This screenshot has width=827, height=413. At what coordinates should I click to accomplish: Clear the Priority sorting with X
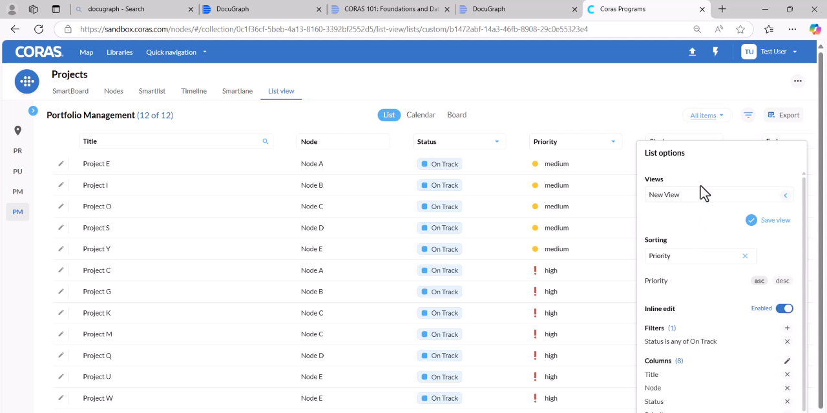coord(745,256)
